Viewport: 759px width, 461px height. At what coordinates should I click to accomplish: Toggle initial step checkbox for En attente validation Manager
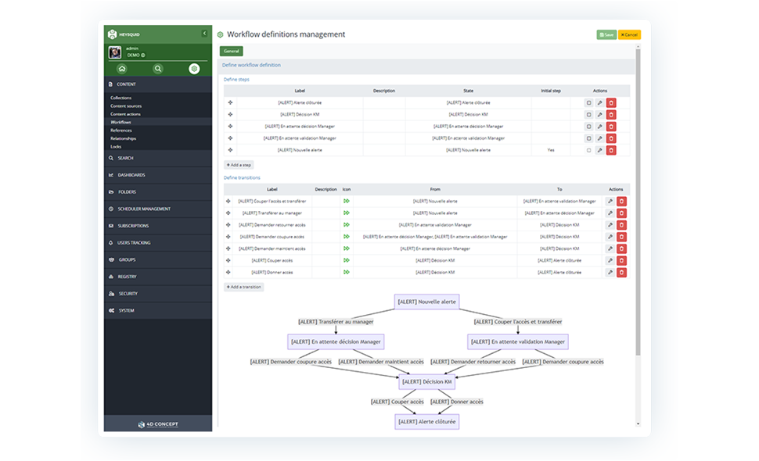(x=588, y=138)
